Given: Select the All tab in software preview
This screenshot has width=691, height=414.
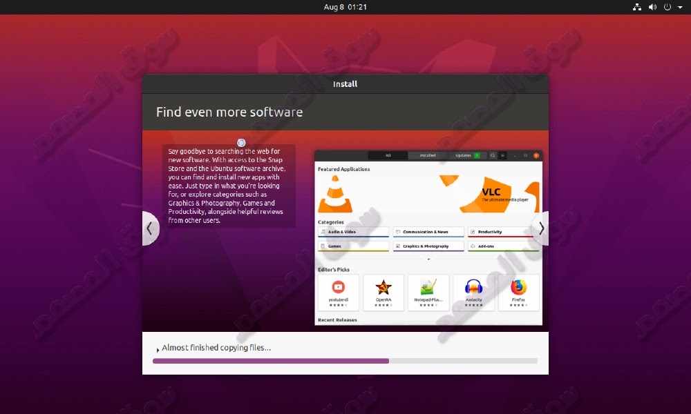Looking at the screenshot, I should click(x=388, y=155).
